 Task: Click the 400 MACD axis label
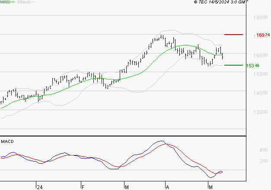pyautogui.click(x=264, y=150)
